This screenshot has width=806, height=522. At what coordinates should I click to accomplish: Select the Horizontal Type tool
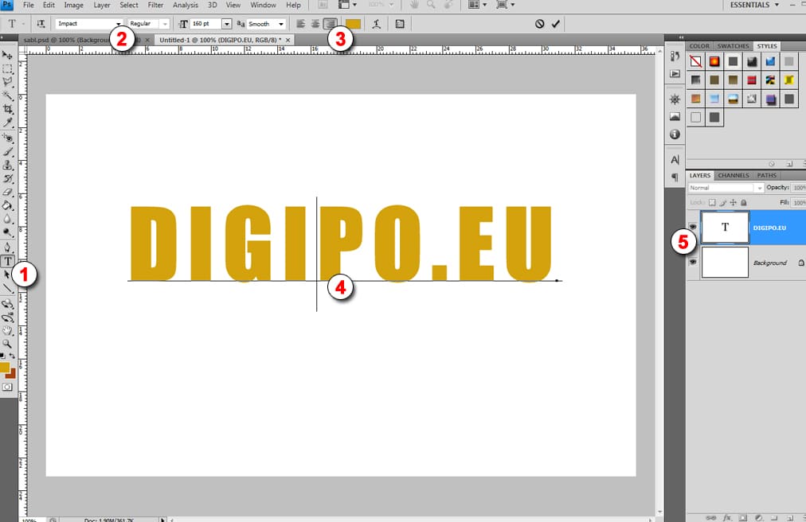[8, 261]
